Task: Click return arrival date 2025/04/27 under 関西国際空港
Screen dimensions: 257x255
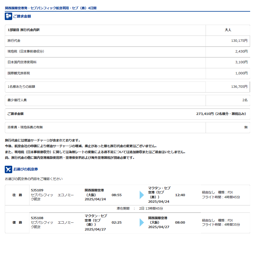Action: coord(159,227)
